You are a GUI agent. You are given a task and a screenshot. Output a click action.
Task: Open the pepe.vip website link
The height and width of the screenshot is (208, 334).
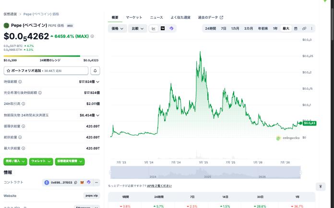(x=92, y=196)
